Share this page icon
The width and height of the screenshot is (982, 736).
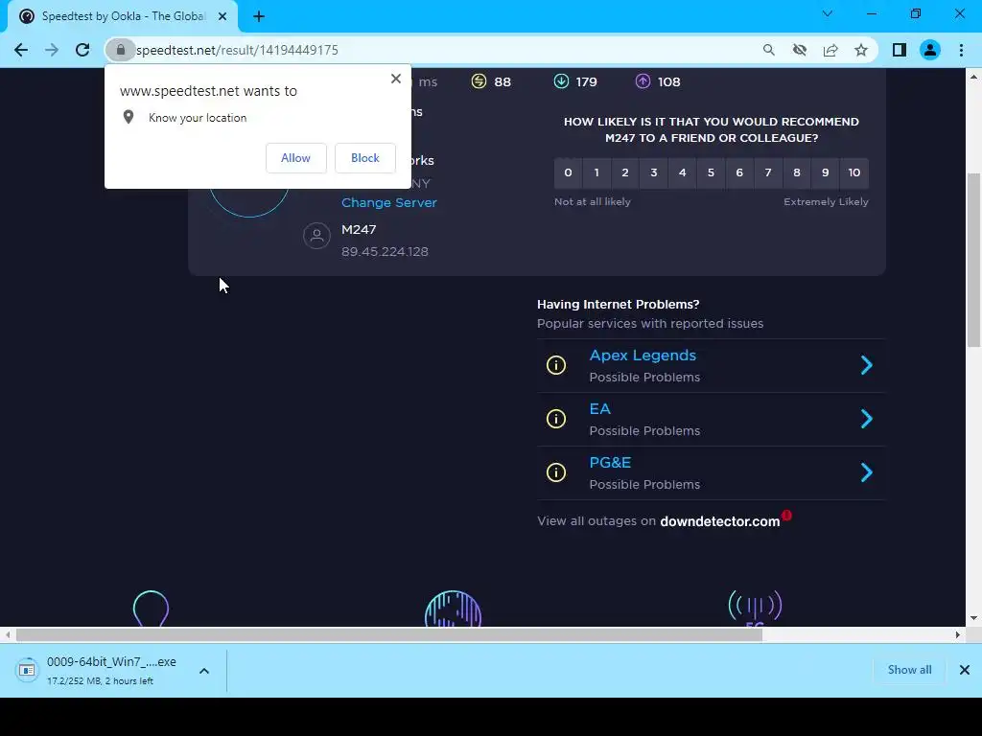click(830, 50)
